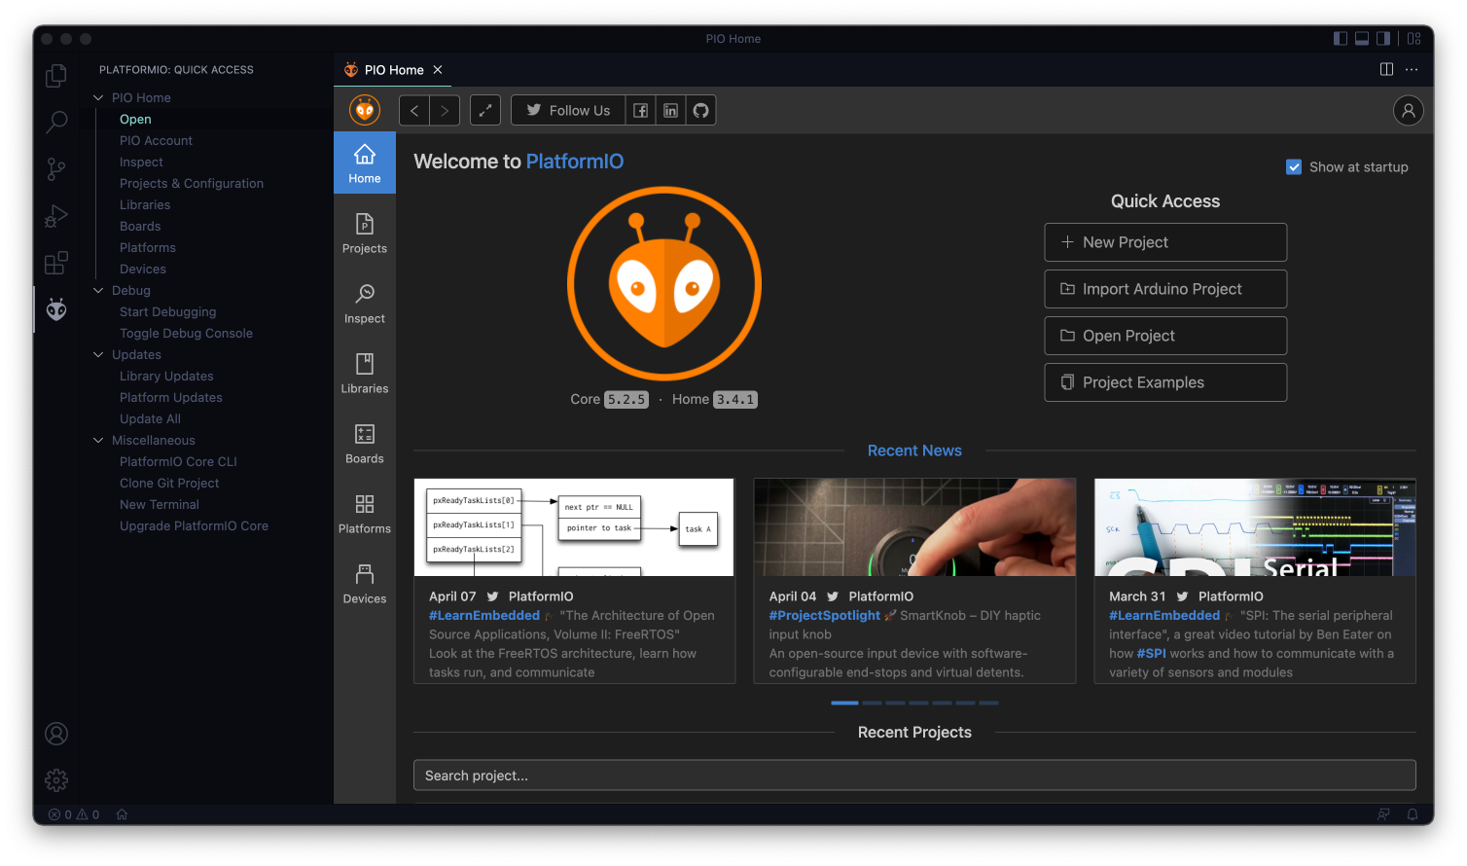Image resolution: width=1467 pixels, height=866 pixels.
Task: Split the editor to the right
Action: [x=1386, y=69]
